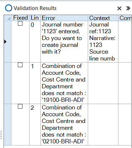
Task: Click the current row arrow indicator
Action: click(x=5, y=41)
